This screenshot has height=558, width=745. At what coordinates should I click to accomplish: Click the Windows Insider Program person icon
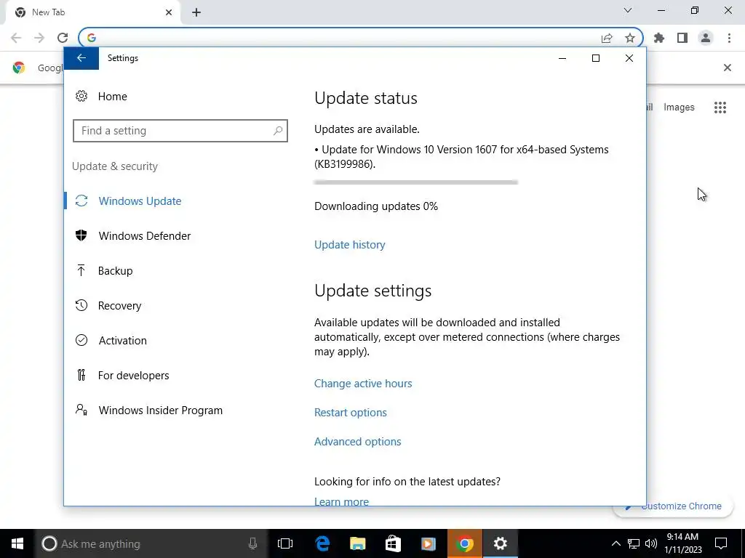(81, 410)
